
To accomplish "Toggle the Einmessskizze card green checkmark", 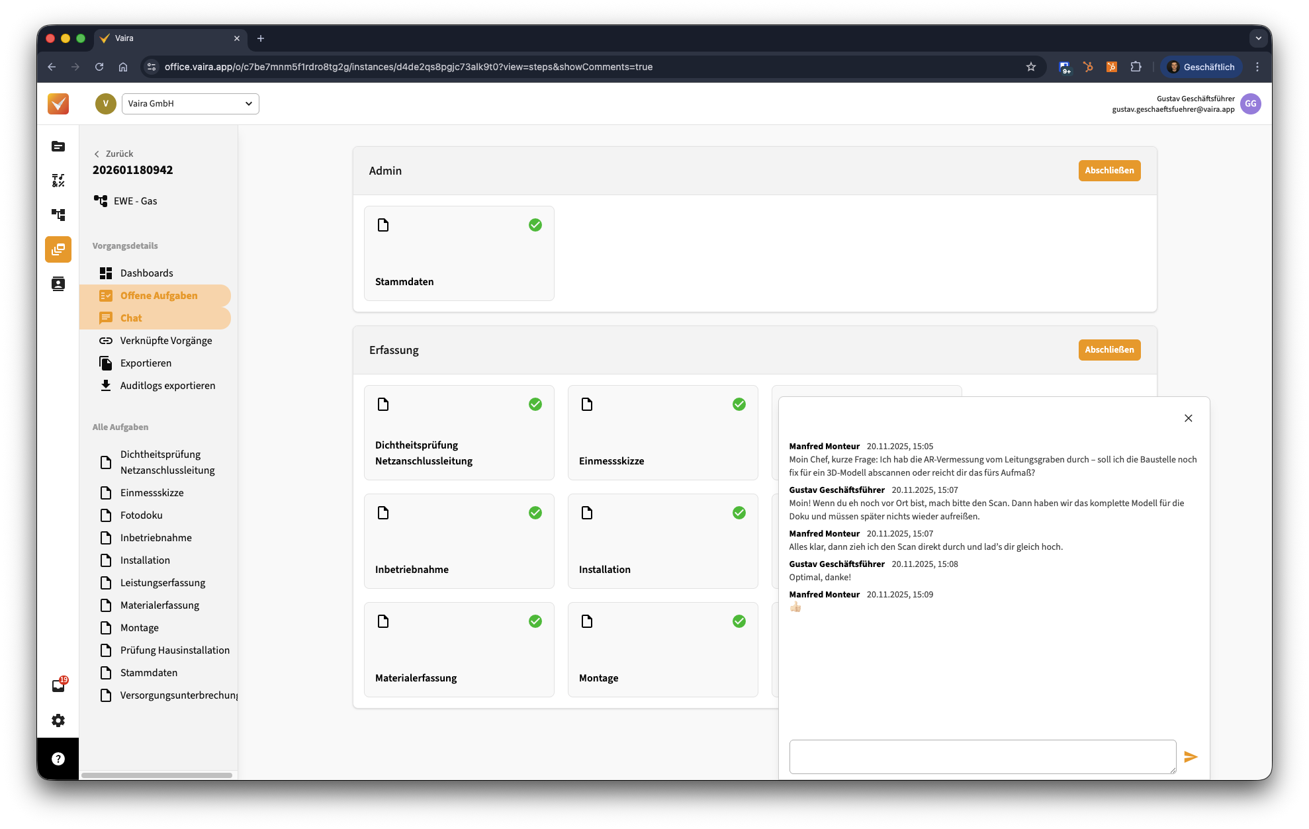I will (x=739, y=404).
